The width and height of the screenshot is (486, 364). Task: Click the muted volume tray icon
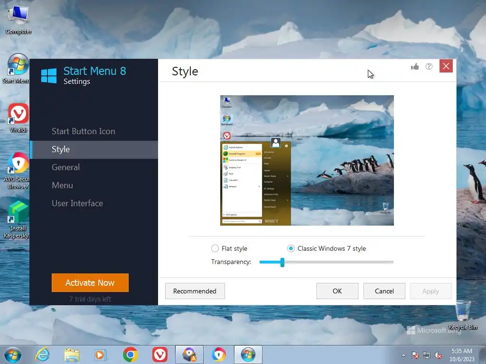(x=438, y=355)
